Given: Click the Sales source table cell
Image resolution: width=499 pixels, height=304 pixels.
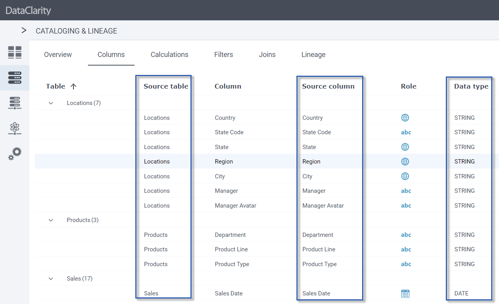Looking at the screenshot, I should click(x=151, y=293).
